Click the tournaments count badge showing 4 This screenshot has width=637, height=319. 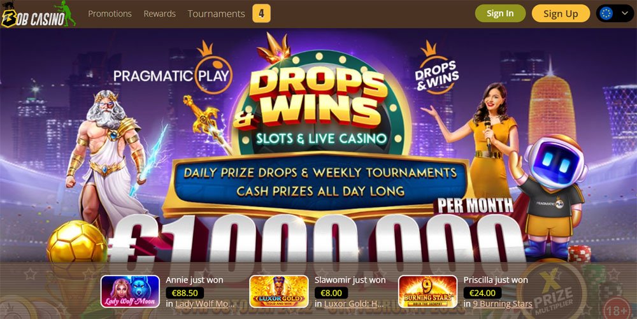(261, 14)
